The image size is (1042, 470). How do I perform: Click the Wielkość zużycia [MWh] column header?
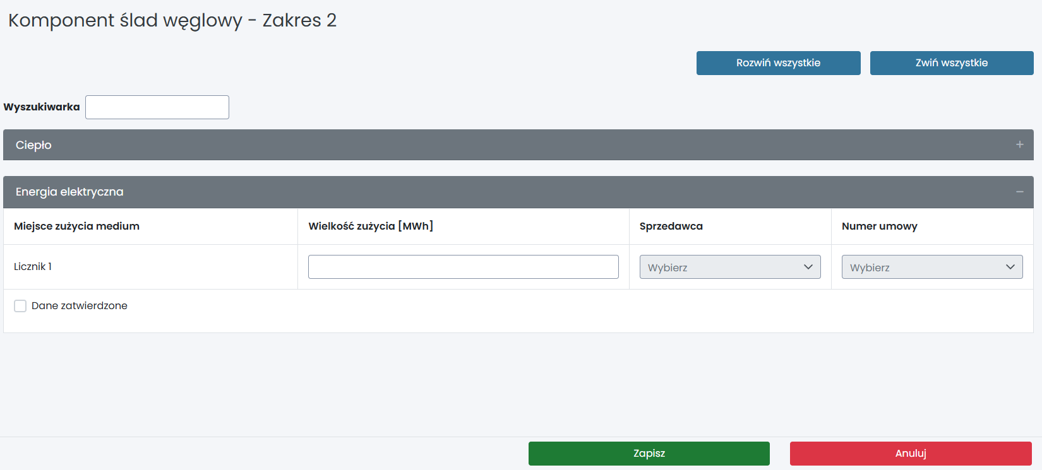tap(371, 226)
